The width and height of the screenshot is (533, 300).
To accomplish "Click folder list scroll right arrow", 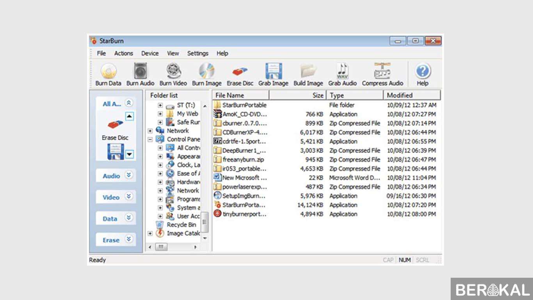I will click(x=196, y=247).
